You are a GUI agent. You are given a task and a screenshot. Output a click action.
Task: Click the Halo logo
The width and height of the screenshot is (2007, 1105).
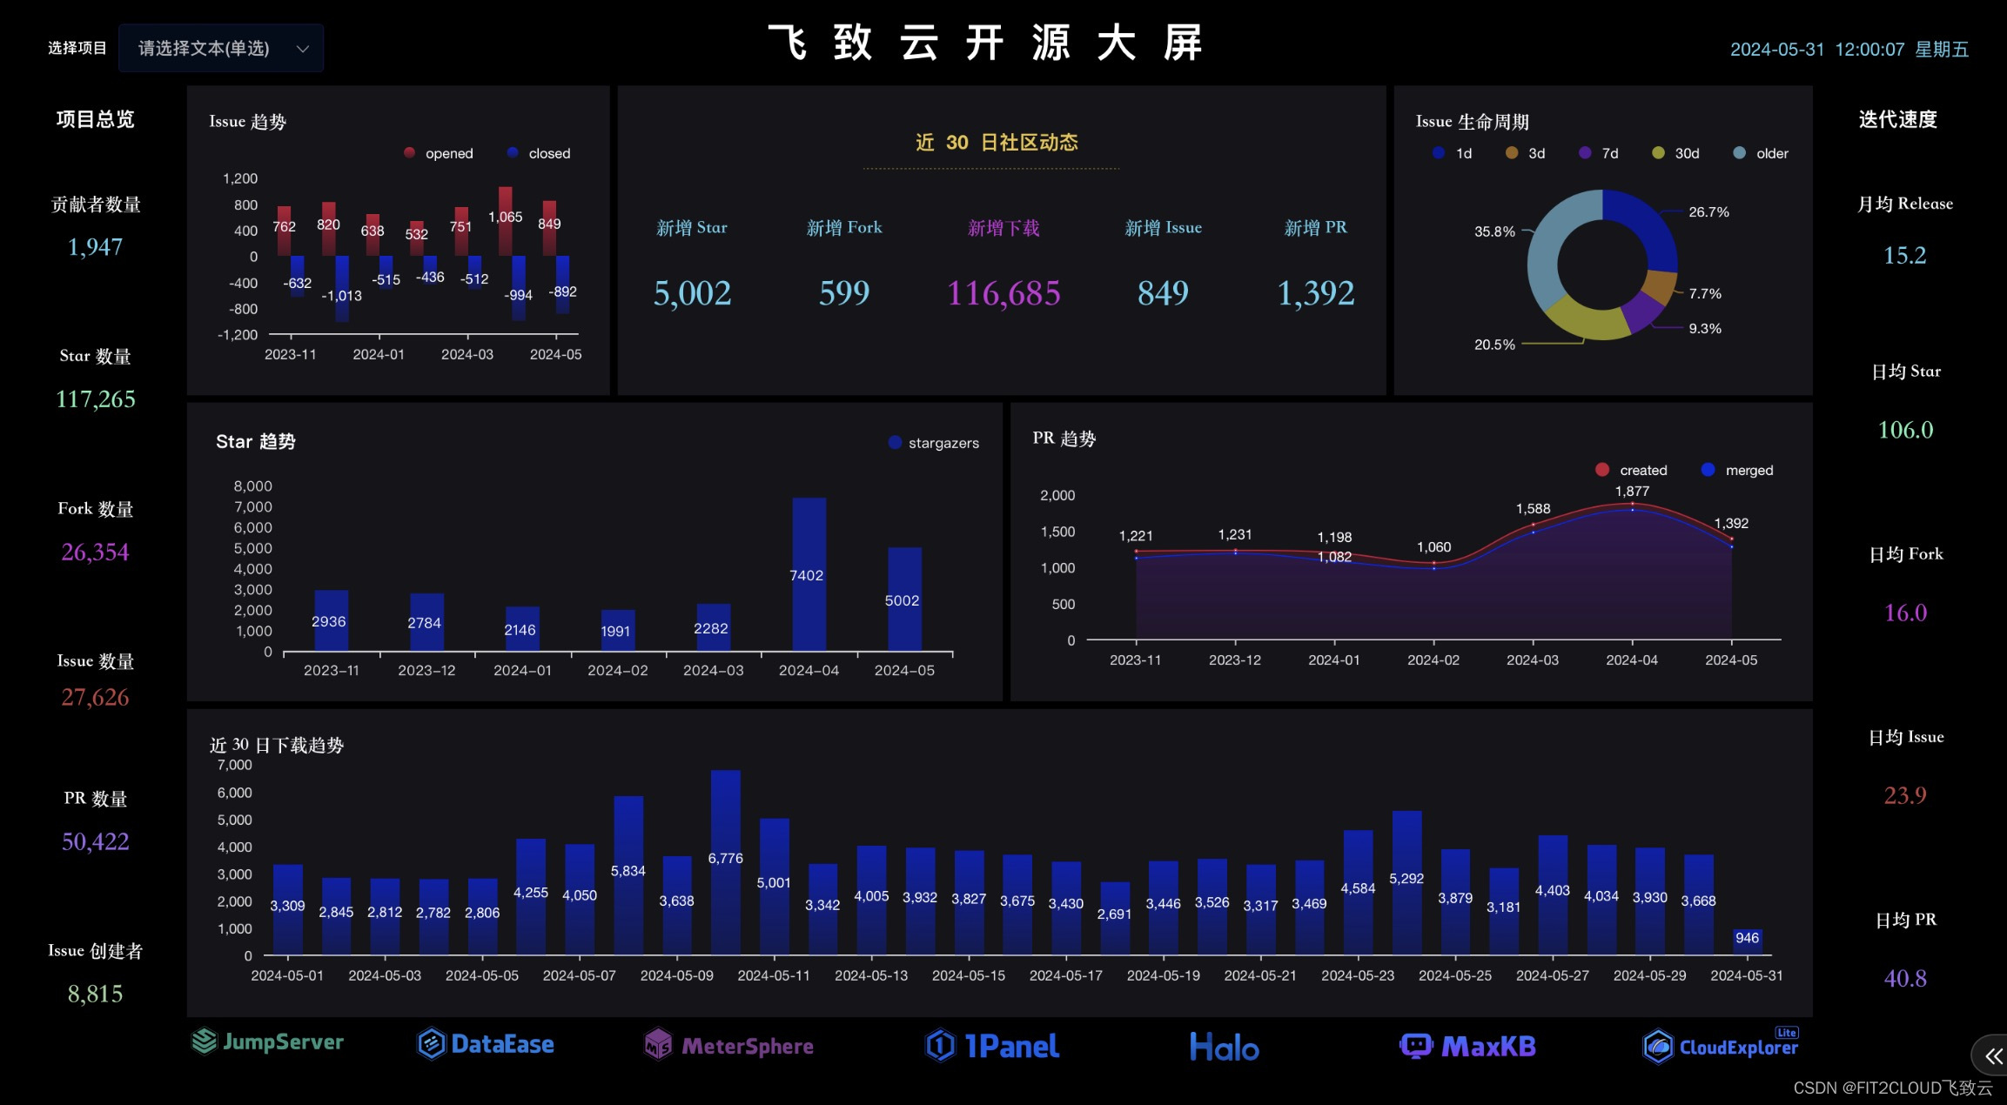pyautogui.click(x=1224, y=1047)
